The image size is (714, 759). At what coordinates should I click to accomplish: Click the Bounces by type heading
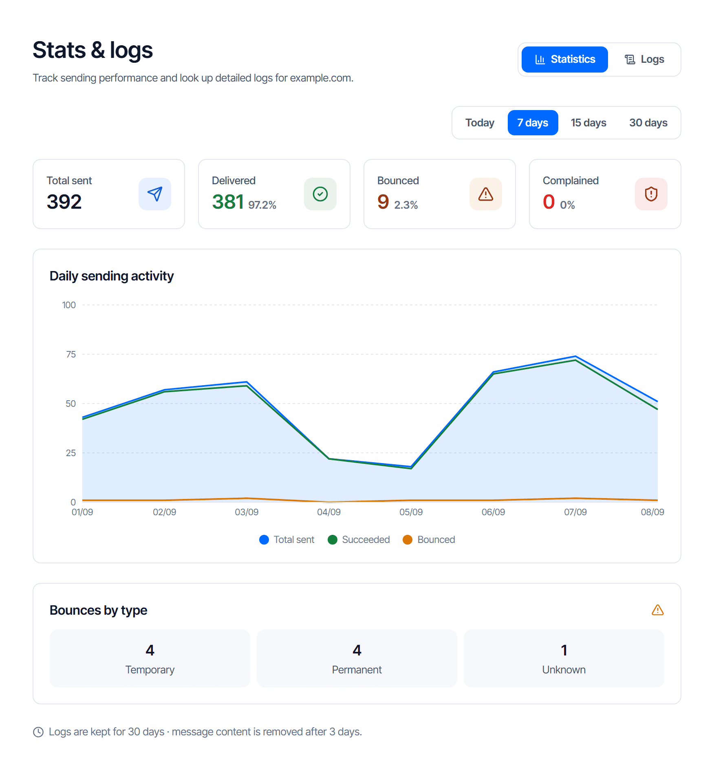(98, 610)
